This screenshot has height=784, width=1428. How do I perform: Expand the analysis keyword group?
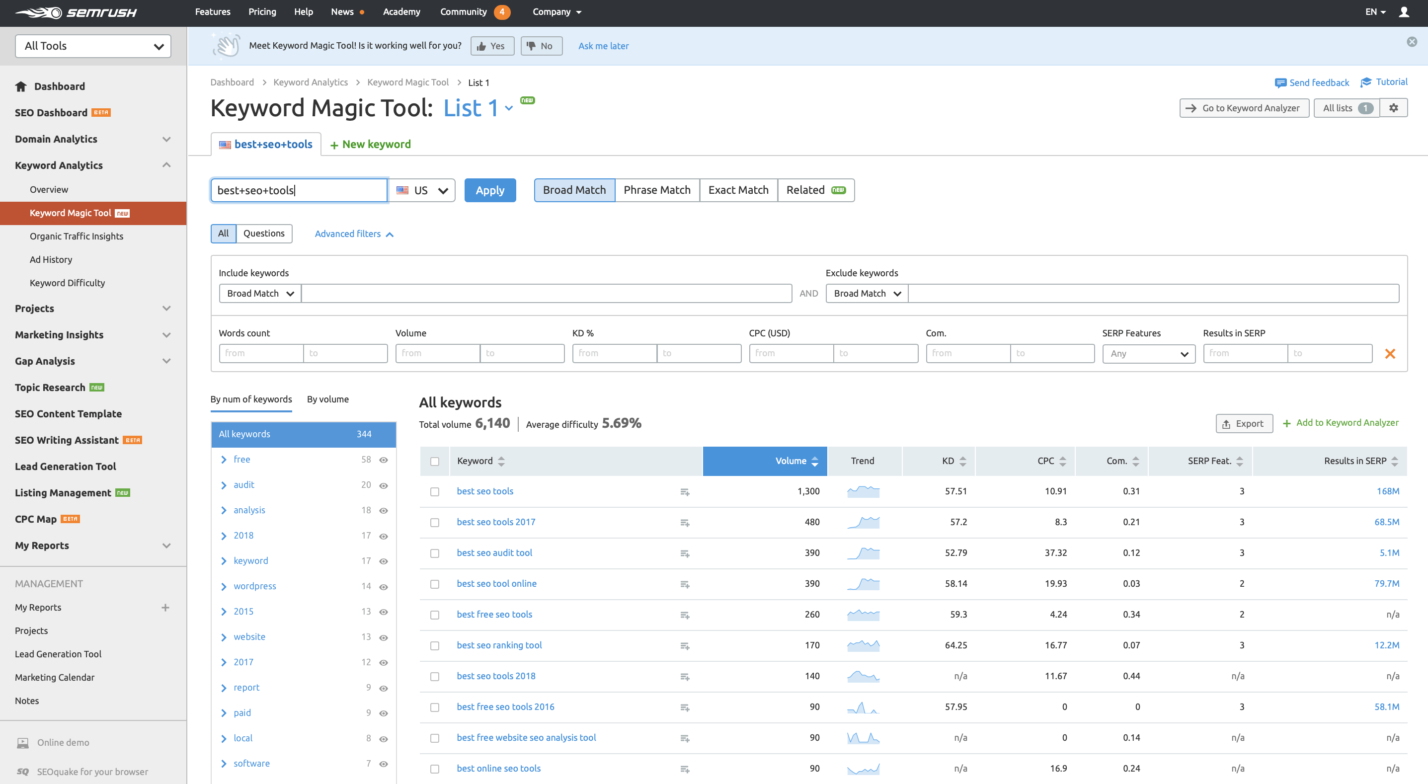(x=224, y=511)
